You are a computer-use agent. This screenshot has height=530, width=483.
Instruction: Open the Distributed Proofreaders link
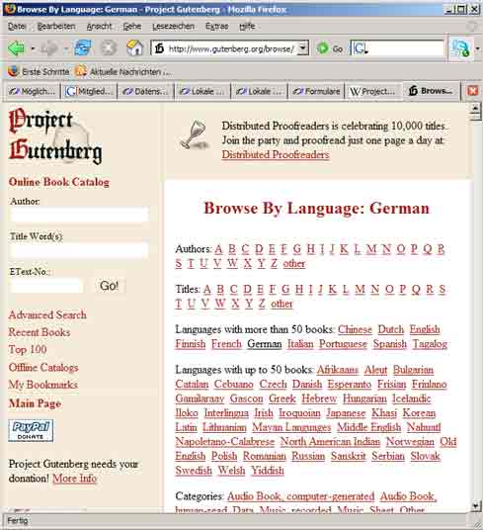pyautogui.click(x=276, y=155)
